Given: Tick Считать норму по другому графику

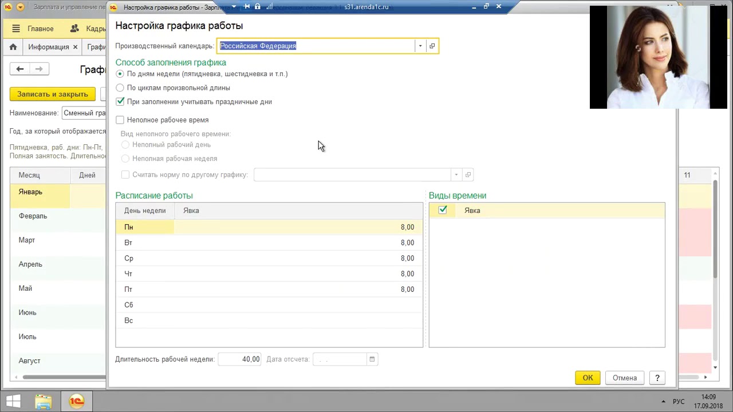Looking at the screenshot, I should tap(125, 175).
